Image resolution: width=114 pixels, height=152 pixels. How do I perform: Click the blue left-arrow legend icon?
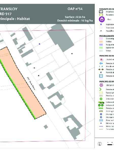[101, 63]
